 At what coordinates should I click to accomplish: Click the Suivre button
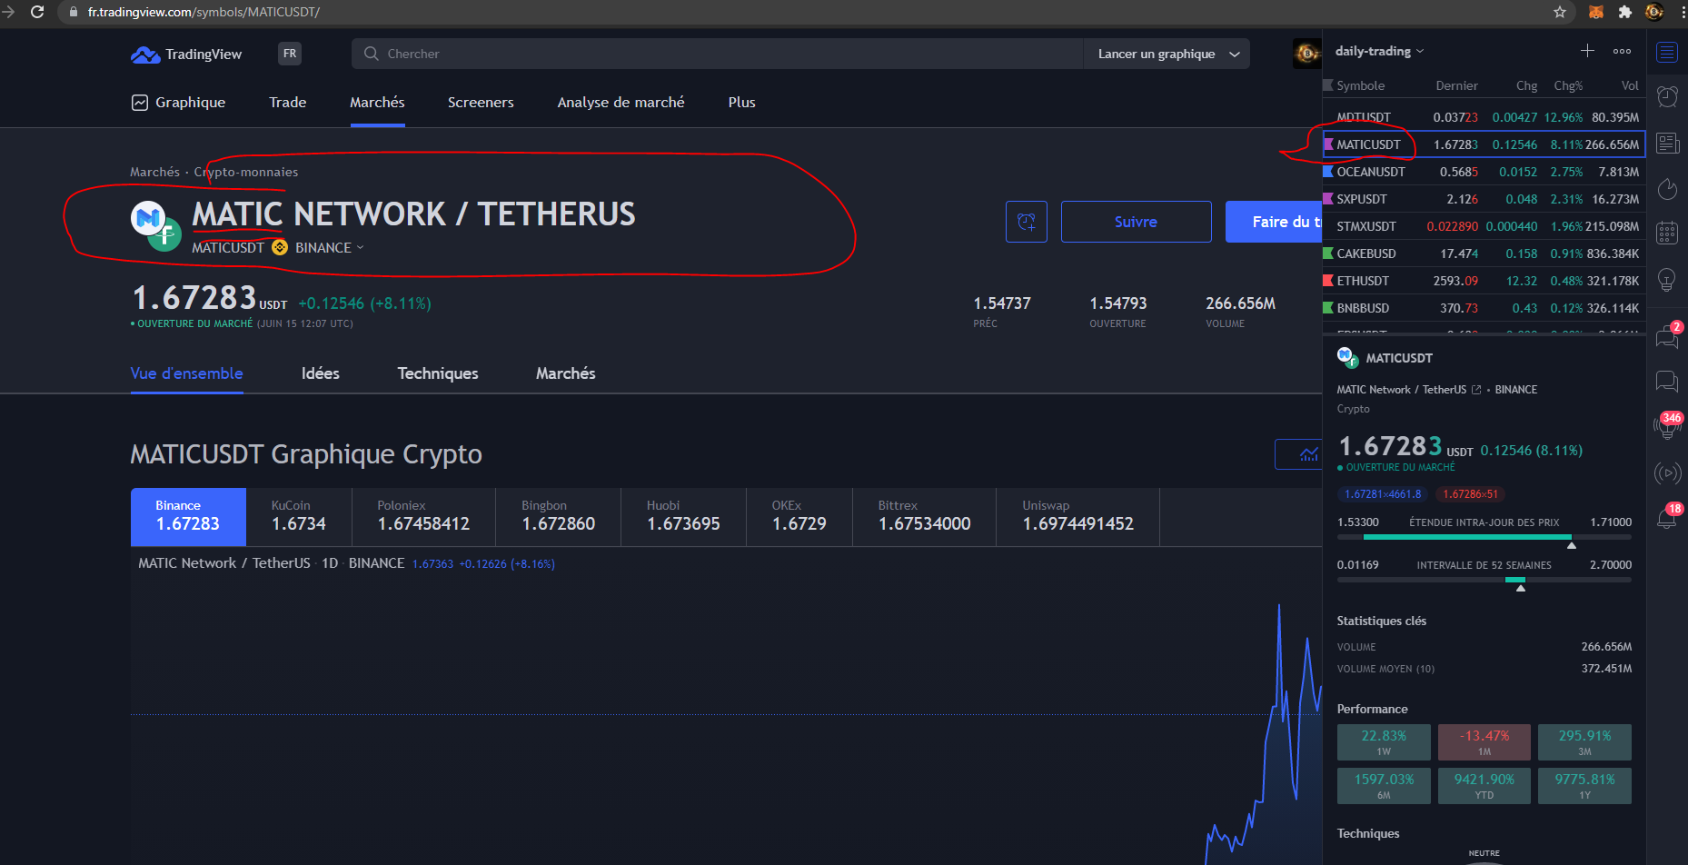[1136, 222]
